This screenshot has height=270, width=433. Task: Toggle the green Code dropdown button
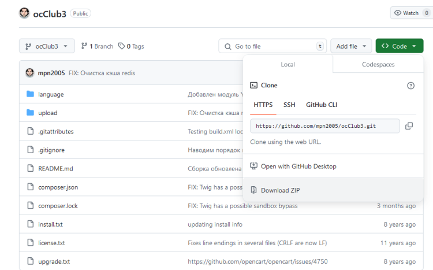coord(399,46)
